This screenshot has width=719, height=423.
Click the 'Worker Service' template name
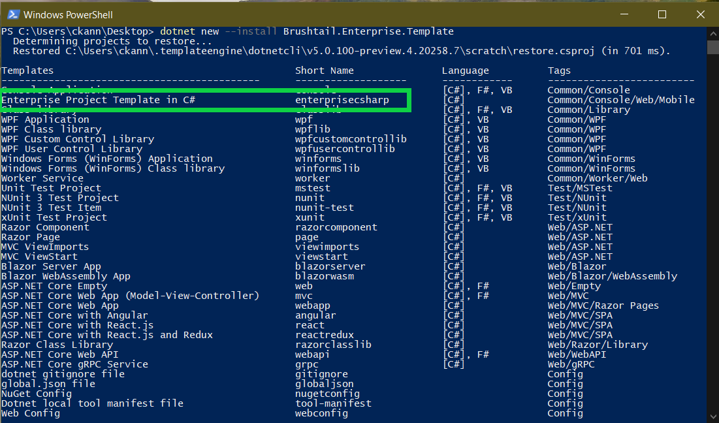tap(42, 178)
